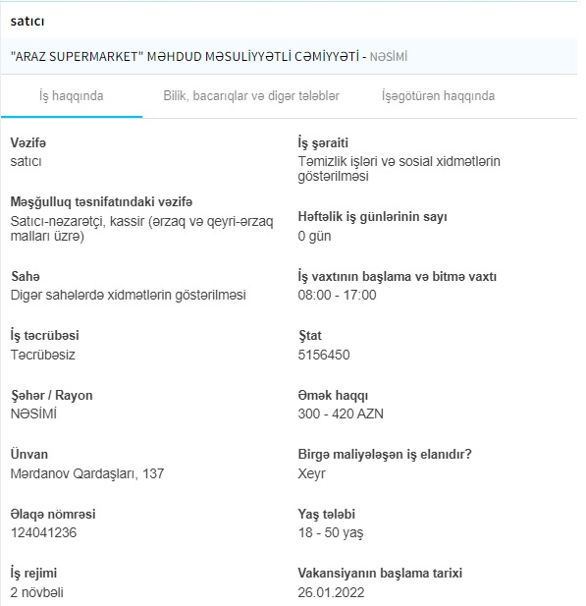Select the NƏSİMİ location link in header
The height and width of the screenshot is (606, 586).
(x=389, y=57)
